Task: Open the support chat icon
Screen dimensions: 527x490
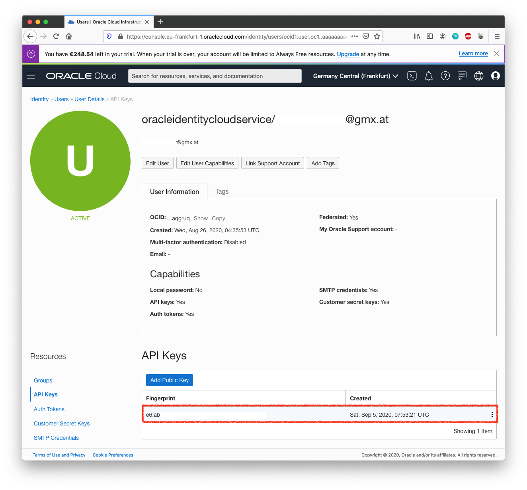Action: (x=462, y=76)
